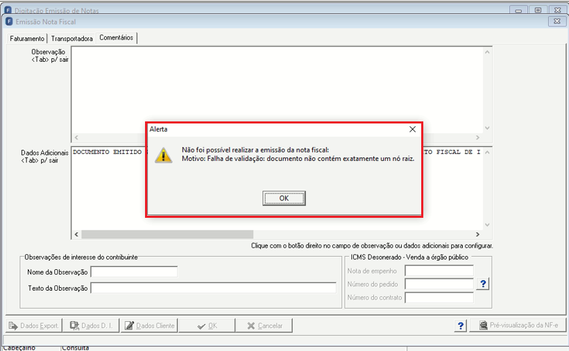This screenshot has width=569, height=351.
Task: Click the Consulta tab at the bottom
Action: pos(75,348)
